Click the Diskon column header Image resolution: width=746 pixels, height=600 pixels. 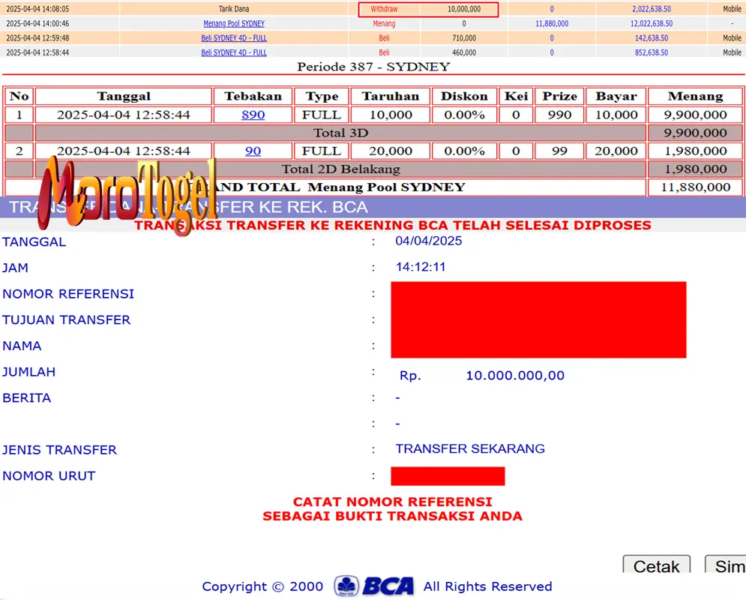(x=464, y=96)
